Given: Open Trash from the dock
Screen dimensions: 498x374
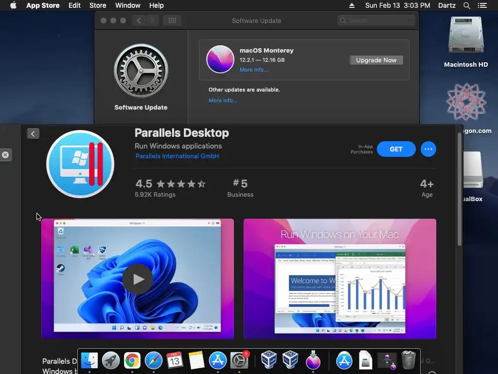Looking at the screenshot, I should (x=409, y=360).
